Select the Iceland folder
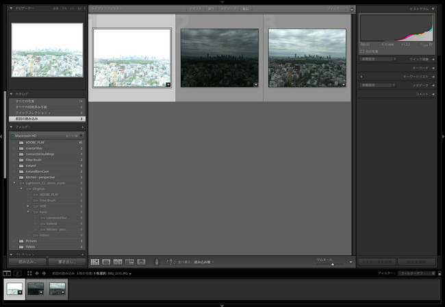Viewport: 445px width, 307px height. coord(47,166)
